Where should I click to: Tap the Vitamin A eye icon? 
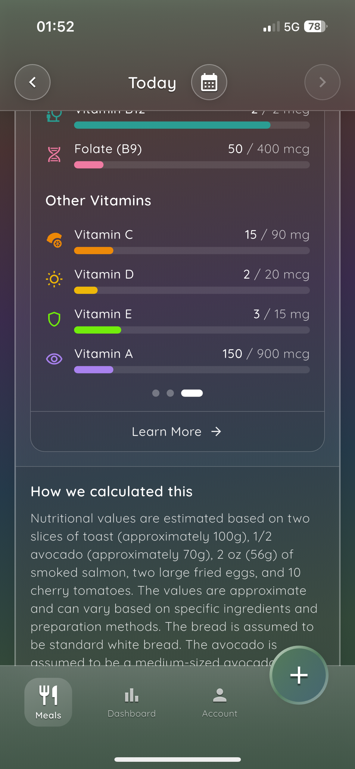click(x=54, y=359)
